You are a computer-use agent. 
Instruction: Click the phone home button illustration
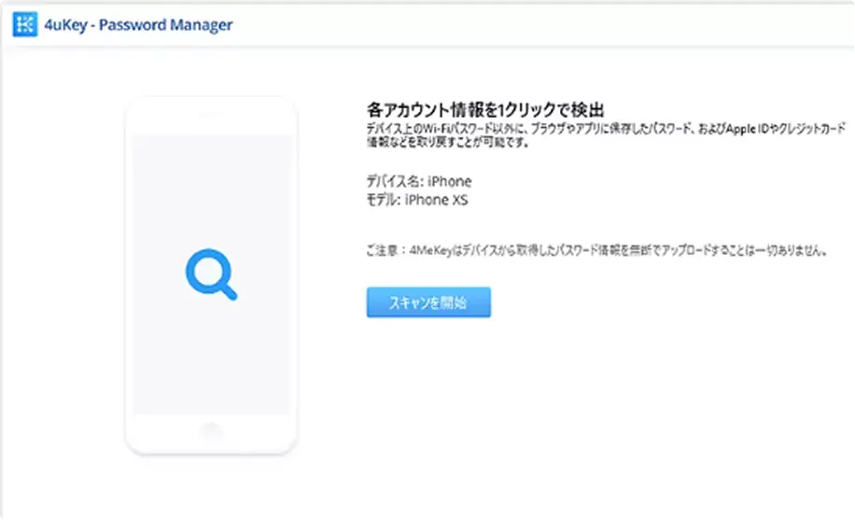click(x=211, y=430)
